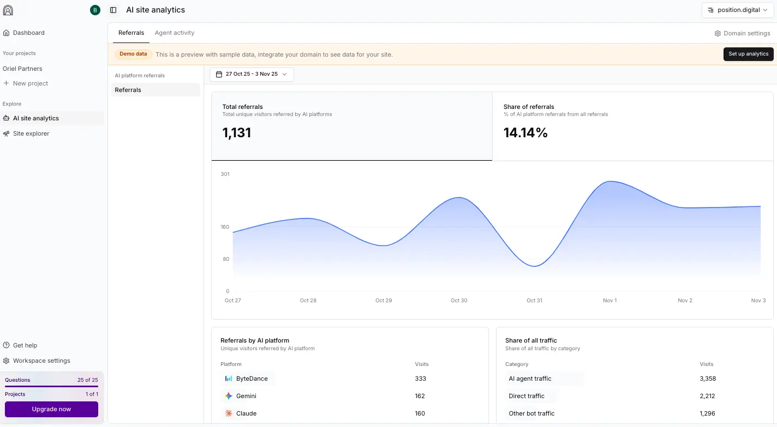
Task: Open the date range picker dropdown
Action: [252, 74]
